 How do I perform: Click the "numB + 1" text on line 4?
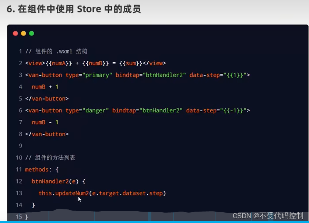45,87
